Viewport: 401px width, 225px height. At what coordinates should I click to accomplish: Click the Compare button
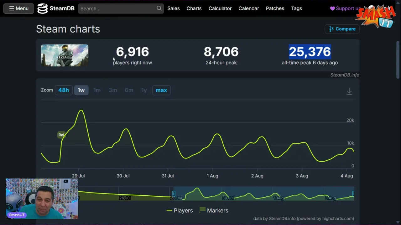pyautogui.click(x=342, y=29)
